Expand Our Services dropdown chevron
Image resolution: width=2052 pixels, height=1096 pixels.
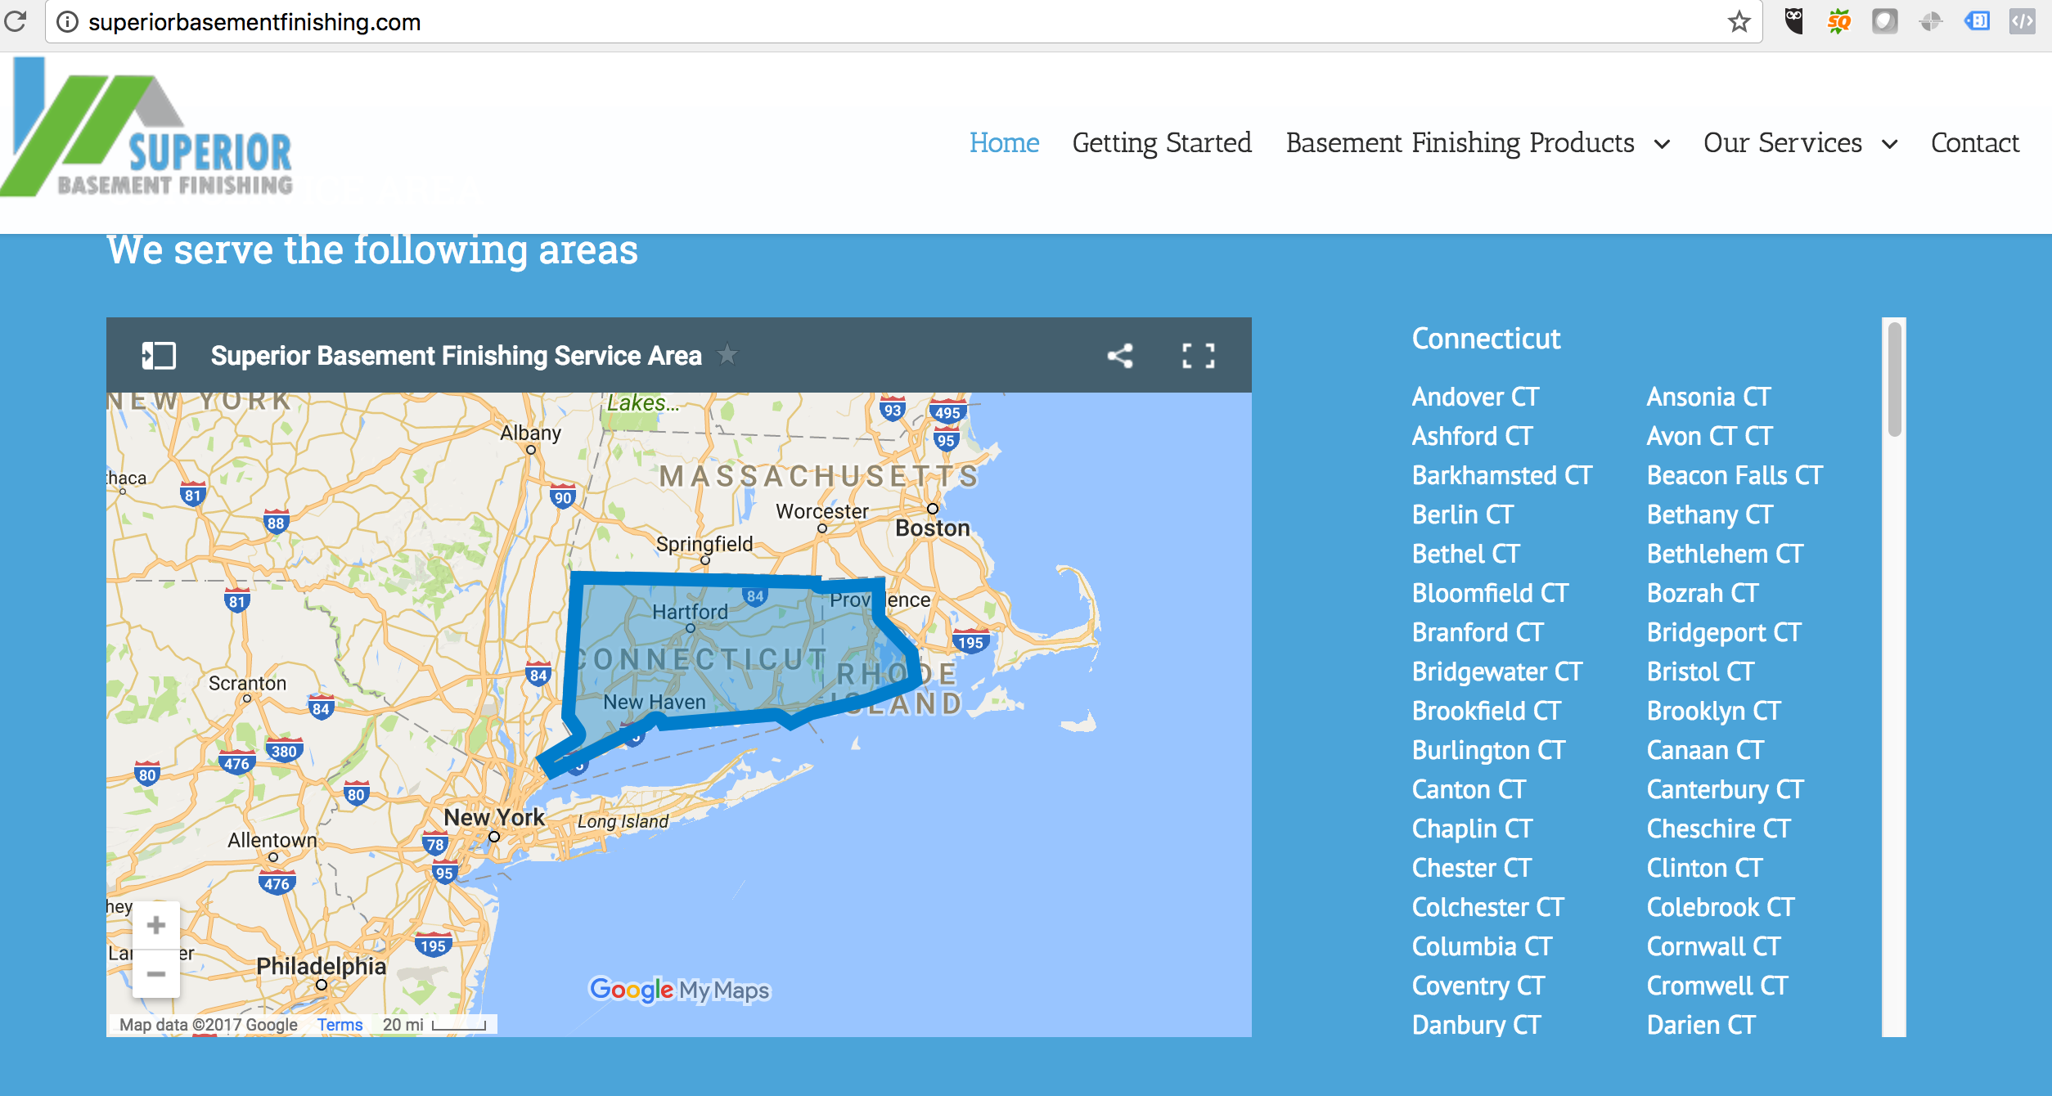(x=1889, y=145)
